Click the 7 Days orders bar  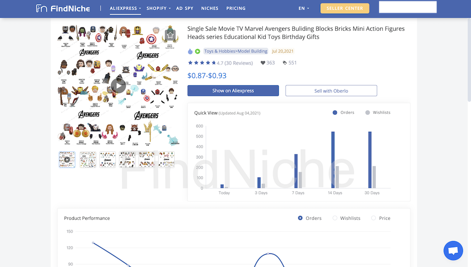click(296, 171)
